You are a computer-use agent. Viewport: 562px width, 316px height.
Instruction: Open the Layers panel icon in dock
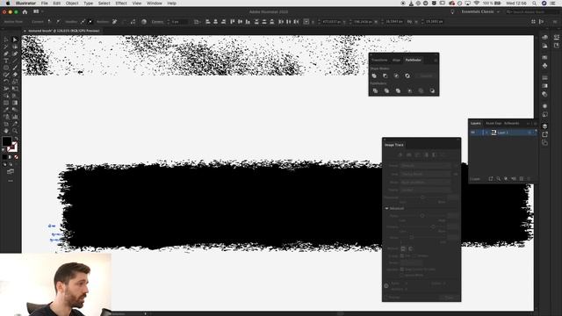click(544, 126)
